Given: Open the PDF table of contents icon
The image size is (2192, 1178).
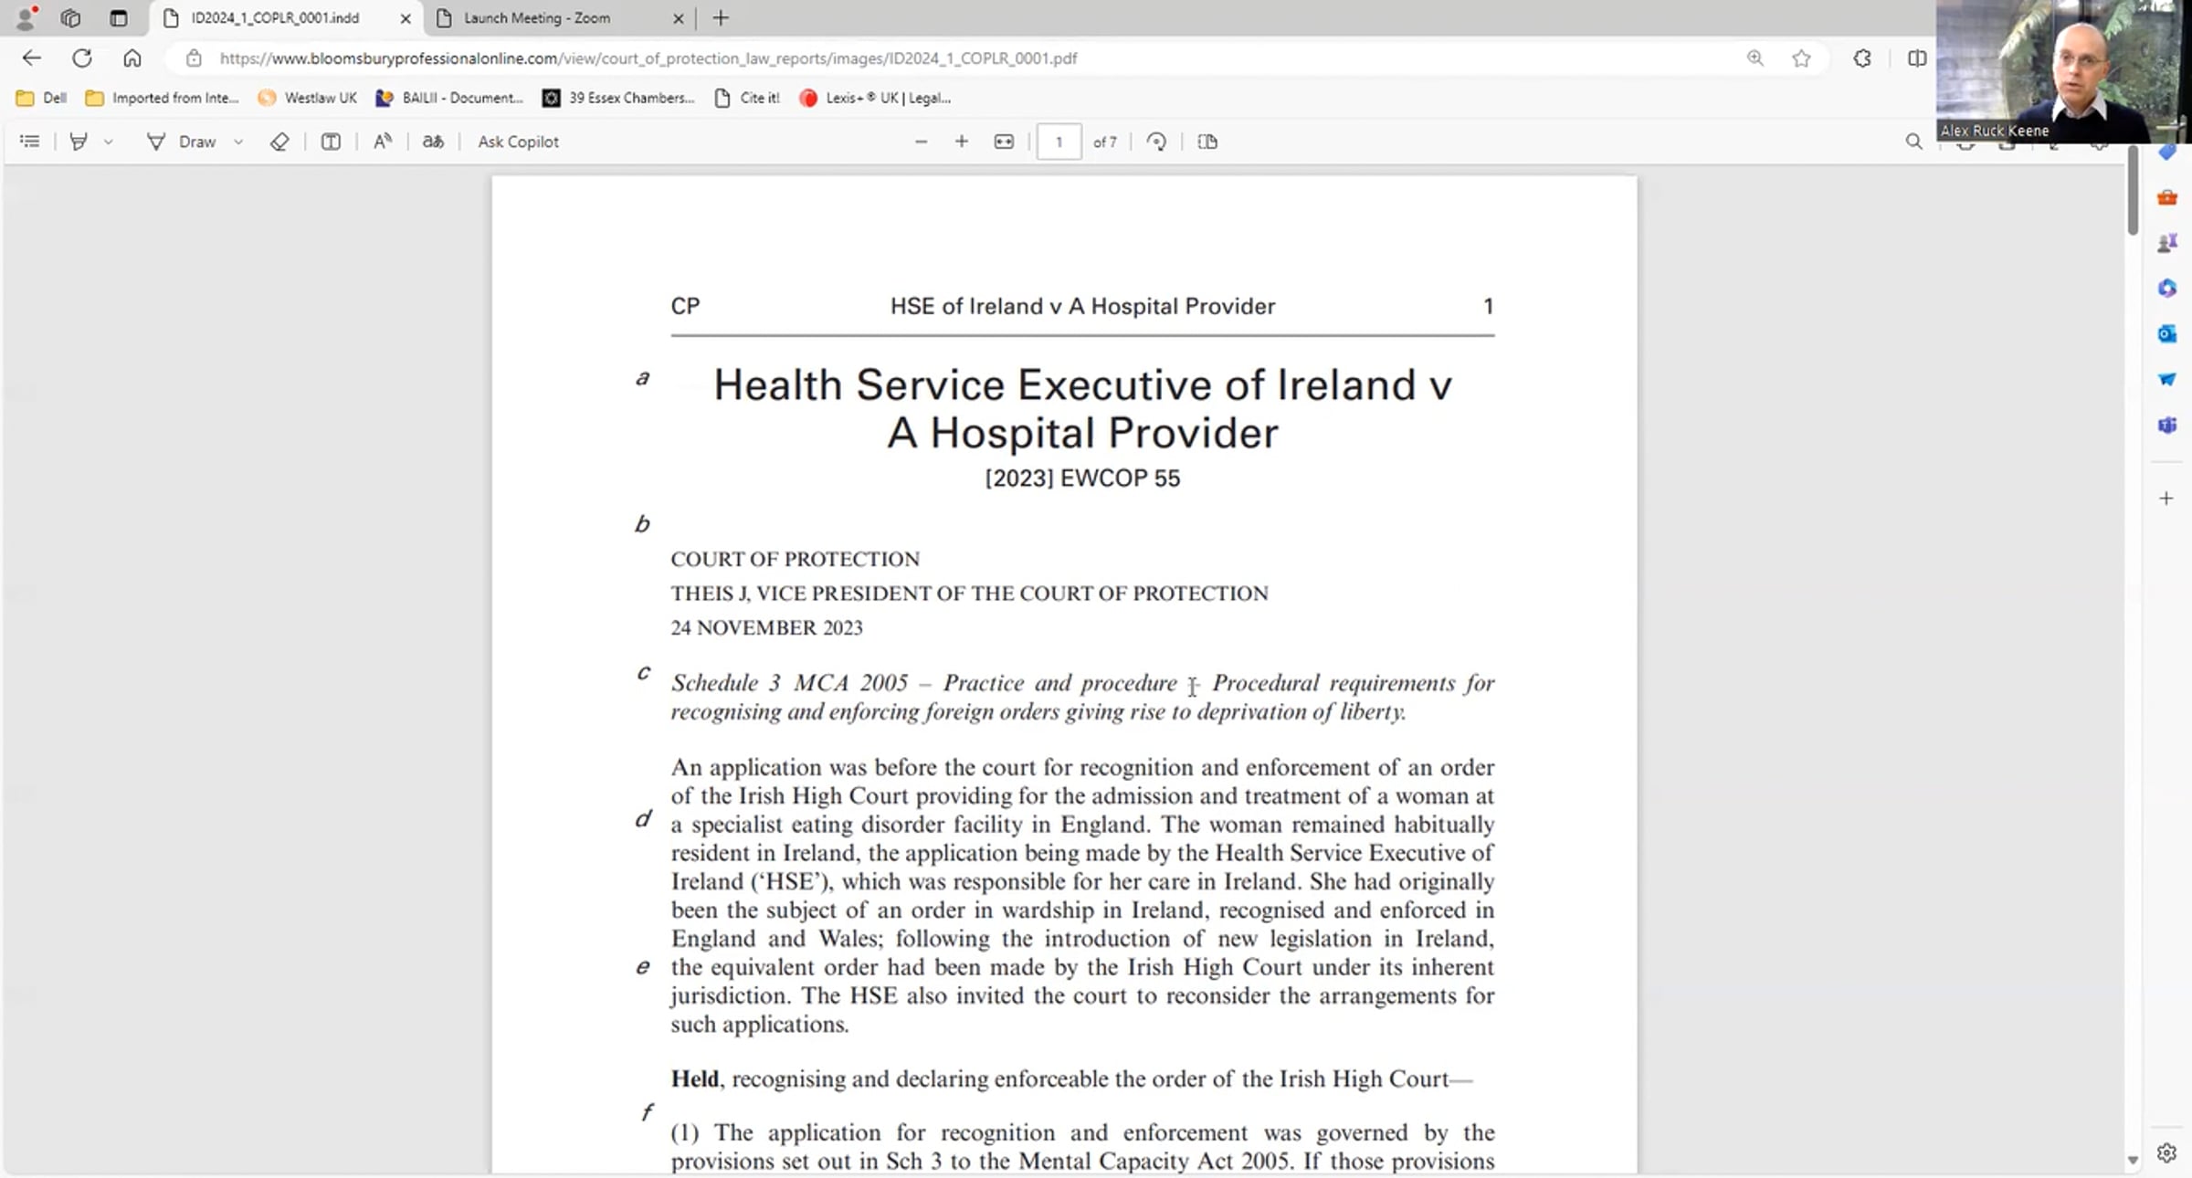Looking at the screenshot, I should point(29,142).
